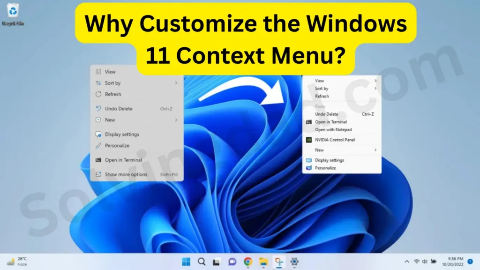
Task: Click New plus-circle icon, left menu
Action: 98,120
